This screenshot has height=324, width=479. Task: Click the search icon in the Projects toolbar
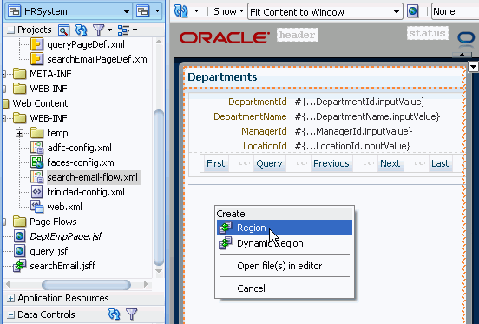point(63,30)
